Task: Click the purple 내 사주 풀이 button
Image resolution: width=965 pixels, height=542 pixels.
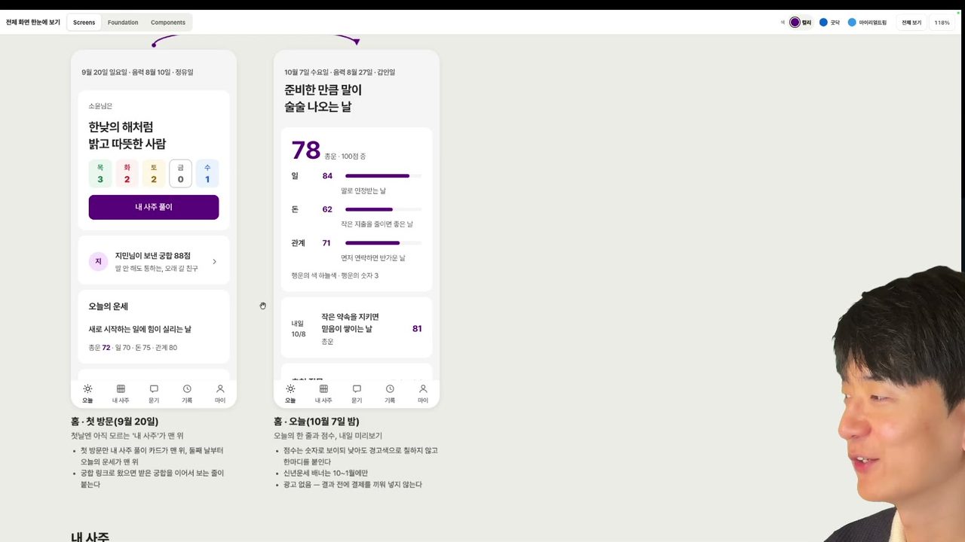Action: pos(154,207)
